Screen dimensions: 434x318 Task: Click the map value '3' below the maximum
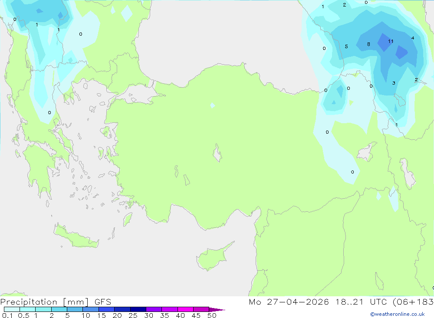(394, 83)
